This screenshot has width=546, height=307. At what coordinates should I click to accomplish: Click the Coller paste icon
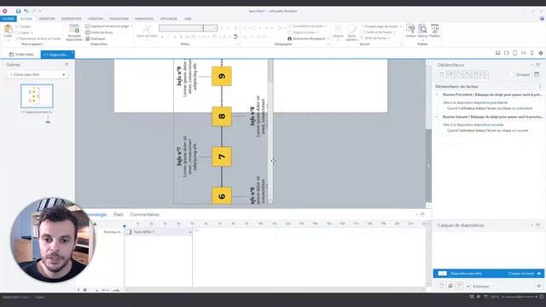pos(8,32)
